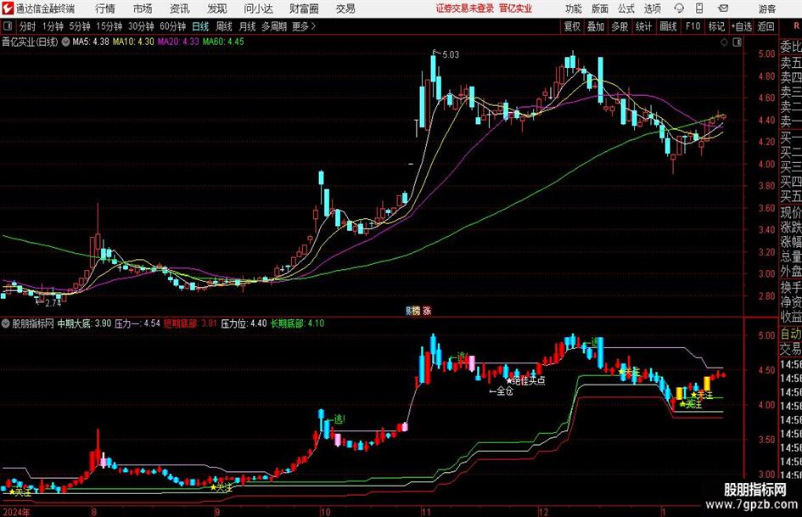Click the red R icon at top right
Viewport: 802px width, 517px height.
tap(796, 25)
